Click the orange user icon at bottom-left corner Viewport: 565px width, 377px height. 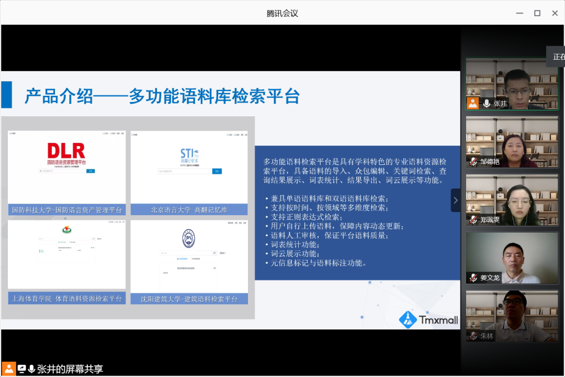(8, 369)
